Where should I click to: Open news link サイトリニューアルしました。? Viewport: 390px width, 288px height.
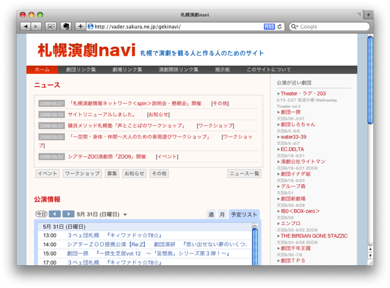coord(102,114)
